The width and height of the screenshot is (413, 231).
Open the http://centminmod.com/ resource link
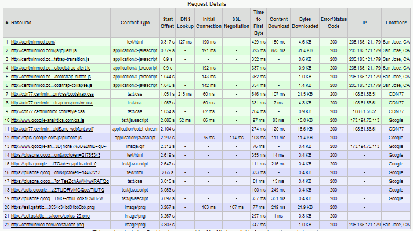tap(33, 42)
